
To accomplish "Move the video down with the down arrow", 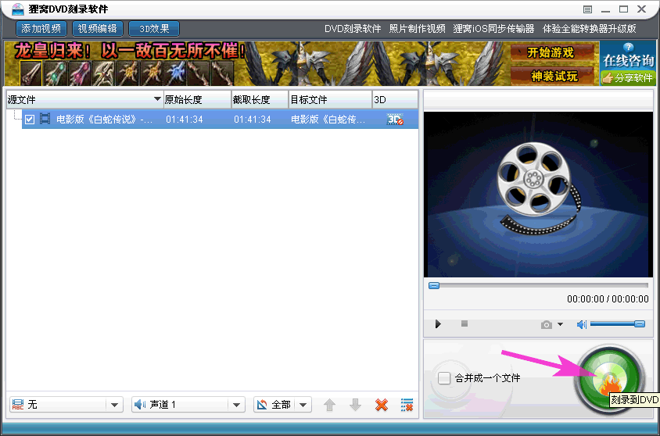I will coord(355,405).
